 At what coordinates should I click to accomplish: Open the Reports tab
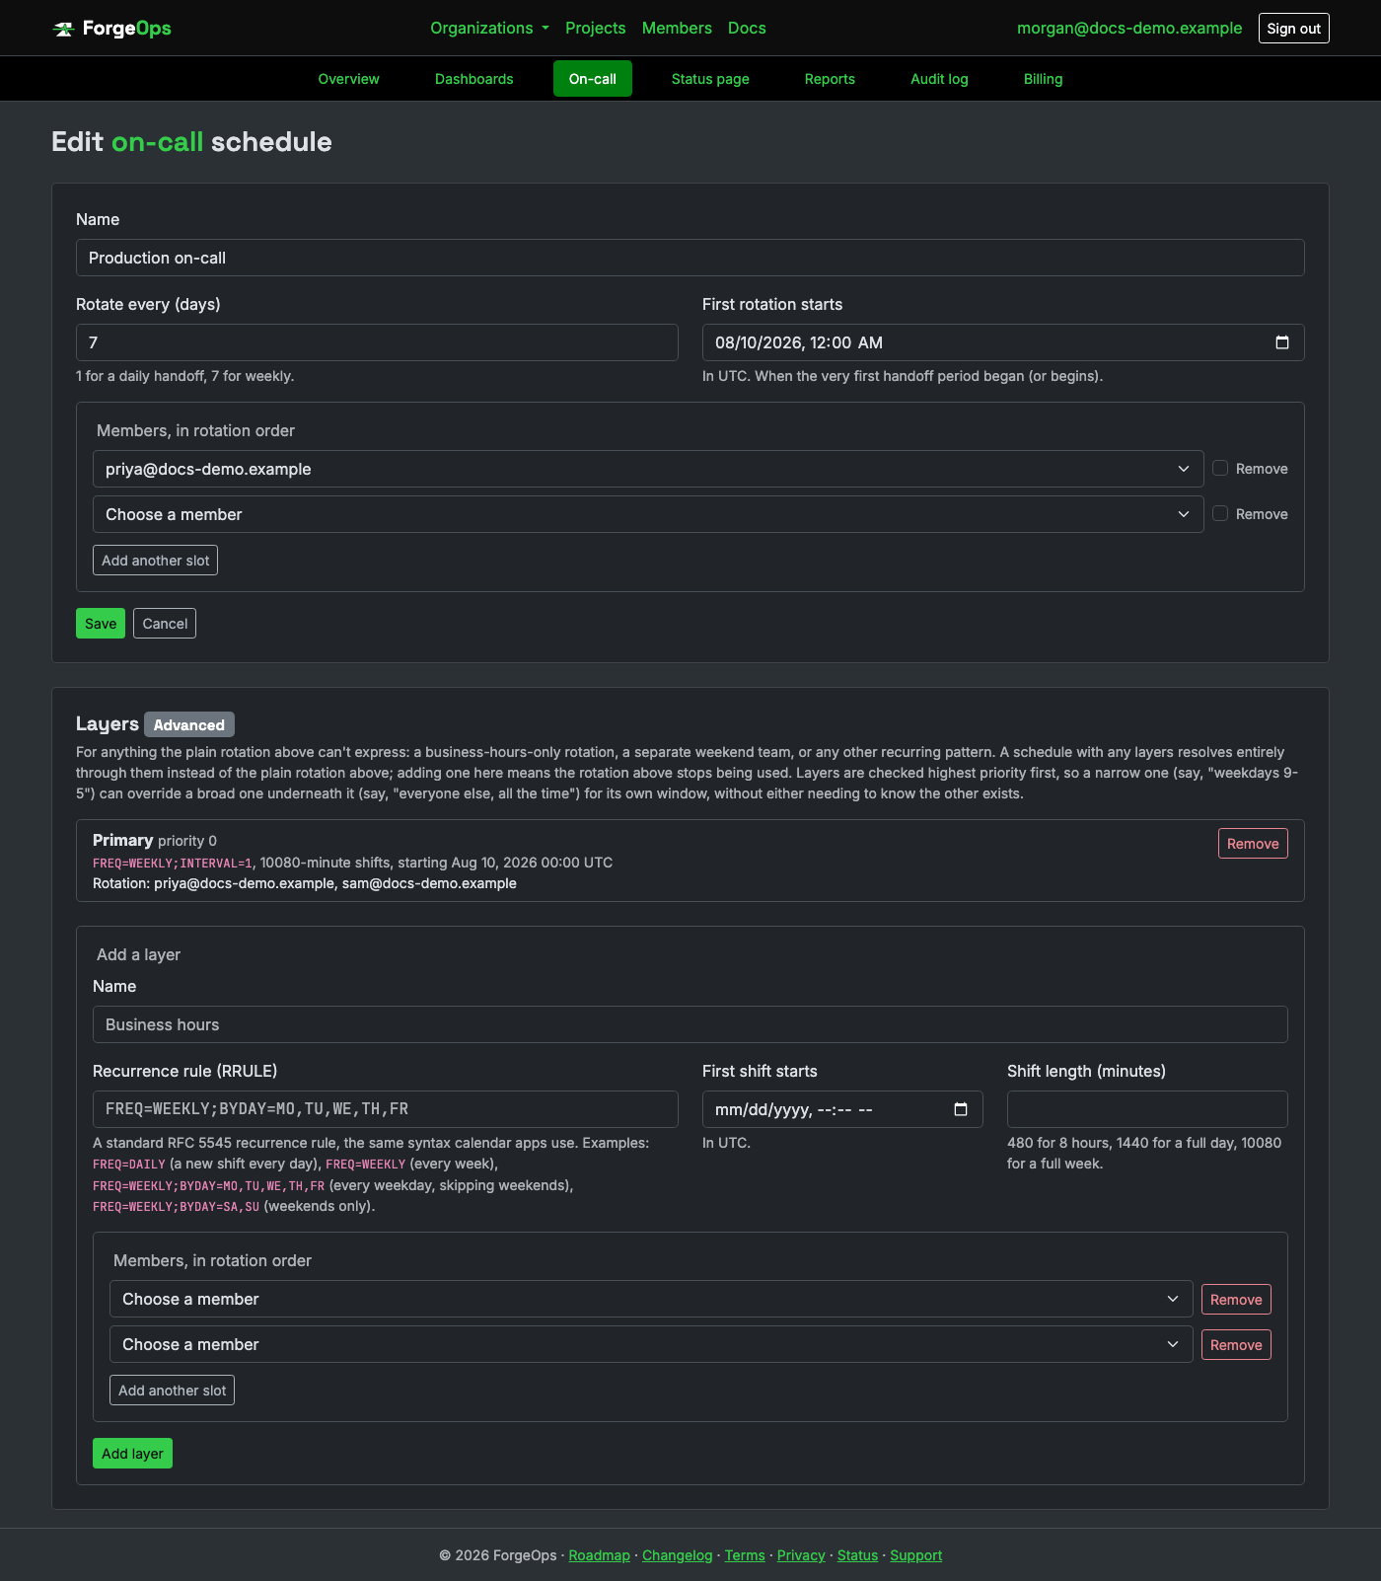[830, 79]
